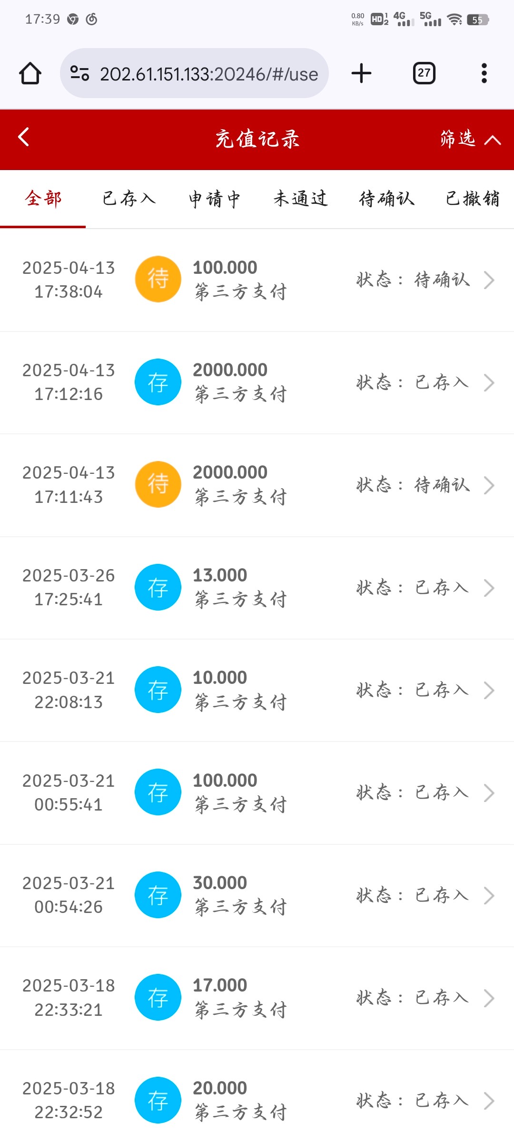514x1143 pixels.
Task: Open the 17.000 record from 2025-03-18
Action: click(x=489, y=998)
